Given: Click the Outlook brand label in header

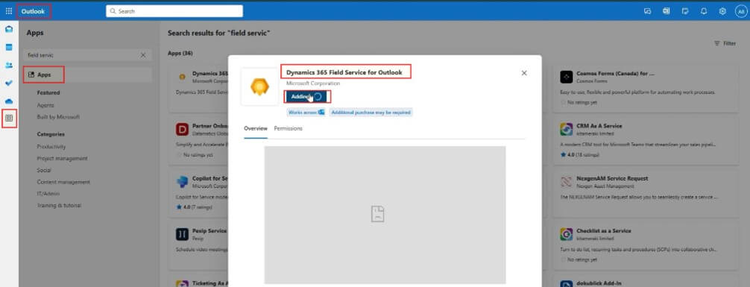Looking at the screenshot, I should click(x=33, y=11).
